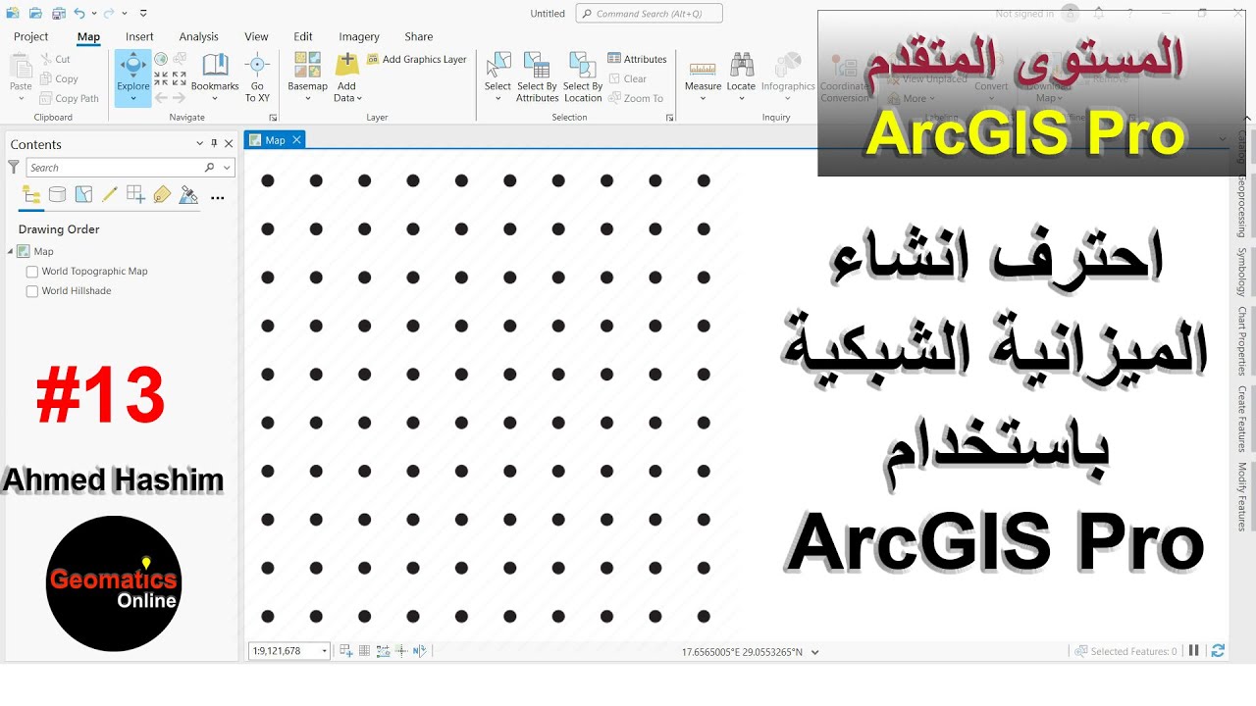This screenshot has width=1256, height=706.
Task: Open the Contents pane options chevron
Action: coord(200,144)
